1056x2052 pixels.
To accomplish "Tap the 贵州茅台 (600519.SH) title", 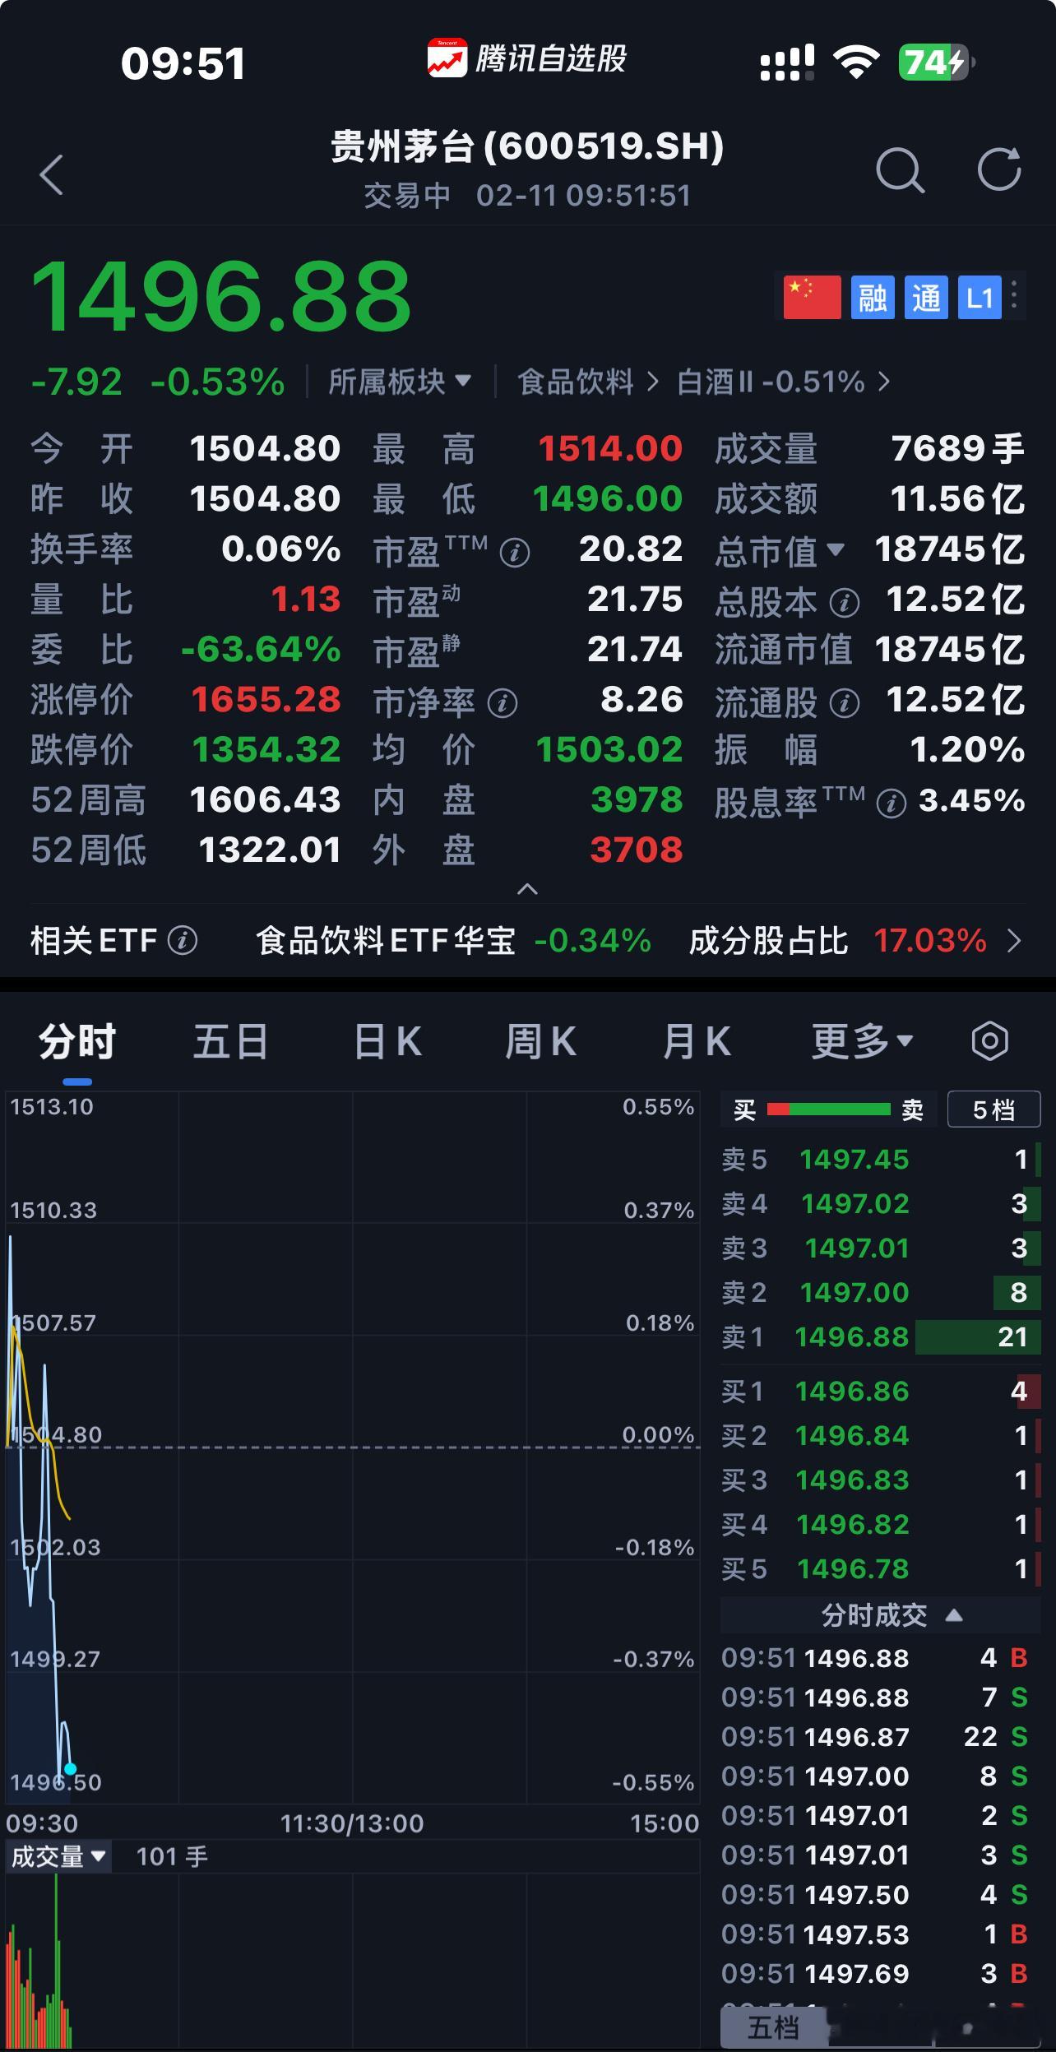I will click(527, 146).
